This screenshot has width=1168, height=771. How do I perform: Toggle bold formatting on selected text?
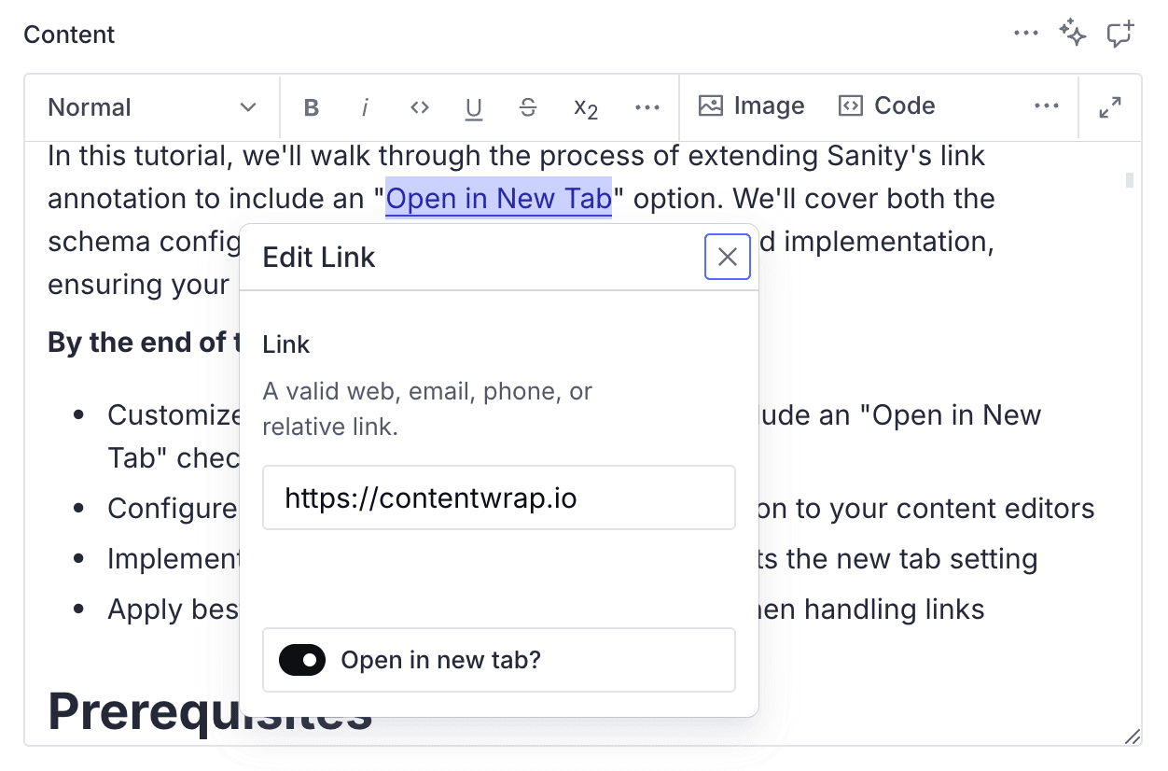tap(312, 106)
